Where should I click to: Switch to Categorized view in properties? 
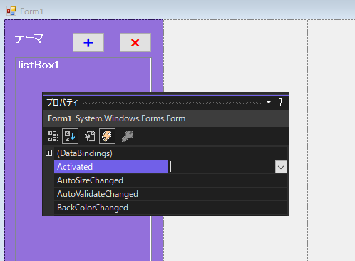tap(53, 136)
